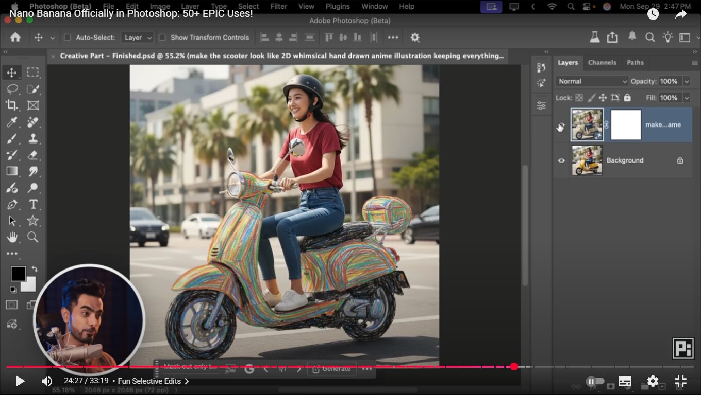Screen dimensions: 701x395
Task: Click the Generate button
Action: 331,369
